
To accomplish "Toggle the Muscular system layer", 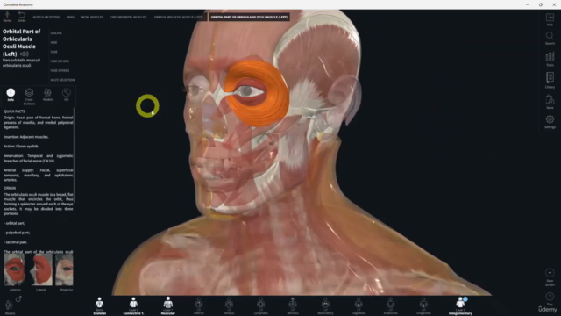I will [167, 306].
